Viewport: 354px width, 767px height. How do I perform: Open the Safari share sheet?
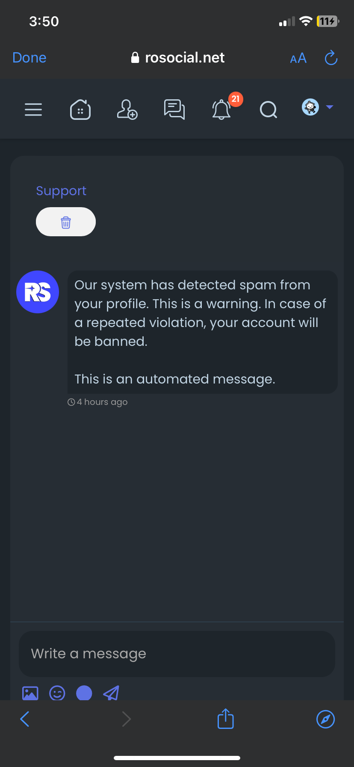click(226, 719)
